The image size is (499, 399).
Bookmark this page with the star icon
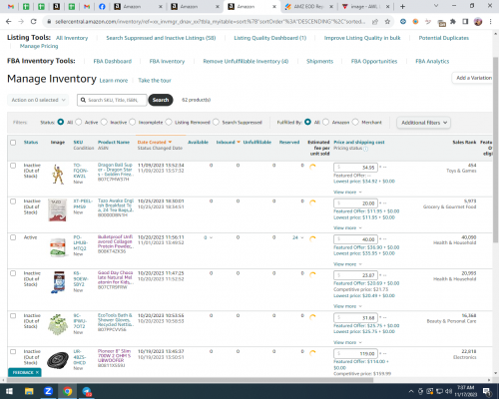(387, 22)
